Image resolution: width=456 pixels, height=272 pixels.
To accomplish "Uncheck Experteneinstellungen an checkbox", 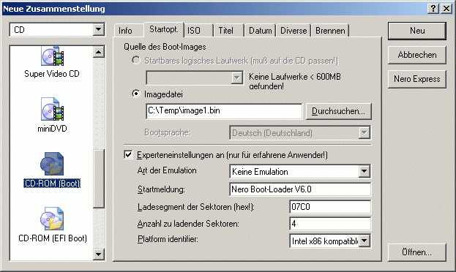I will 128,154.
